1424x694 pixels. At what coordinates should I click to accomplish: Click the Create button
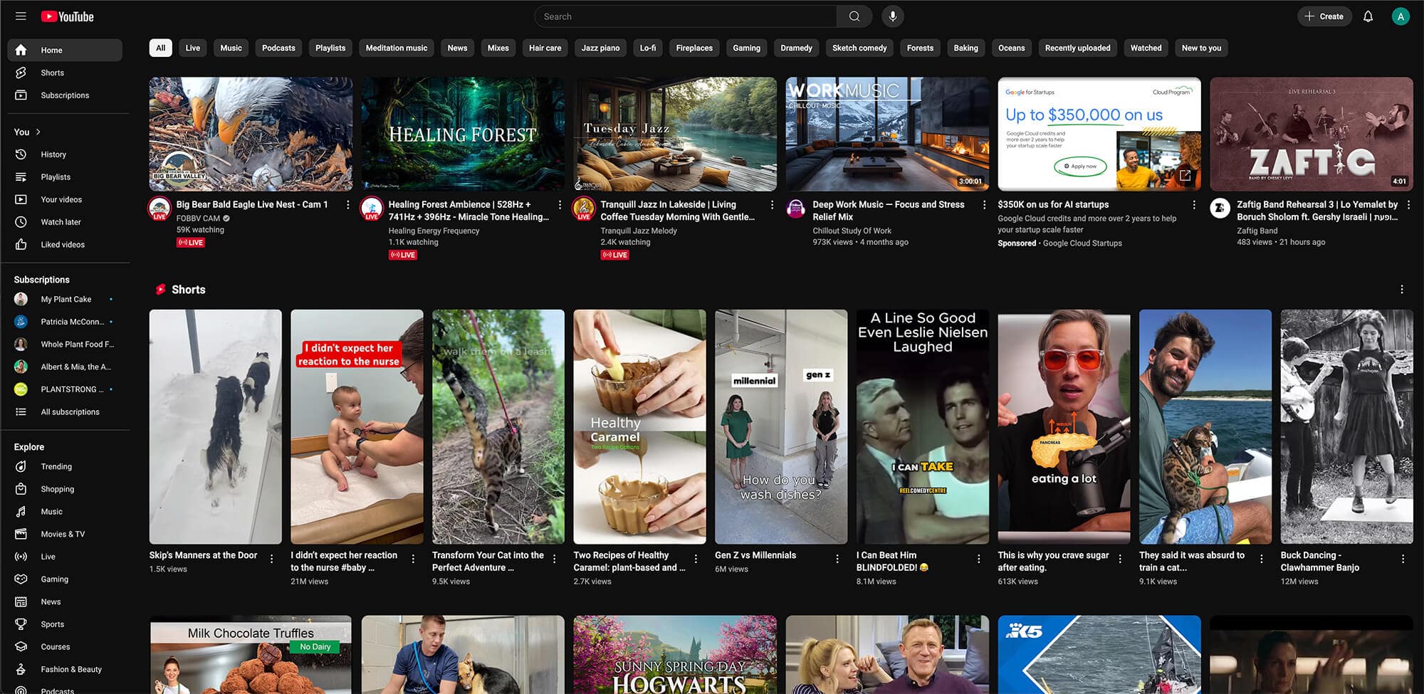[x=1324, y=16]
